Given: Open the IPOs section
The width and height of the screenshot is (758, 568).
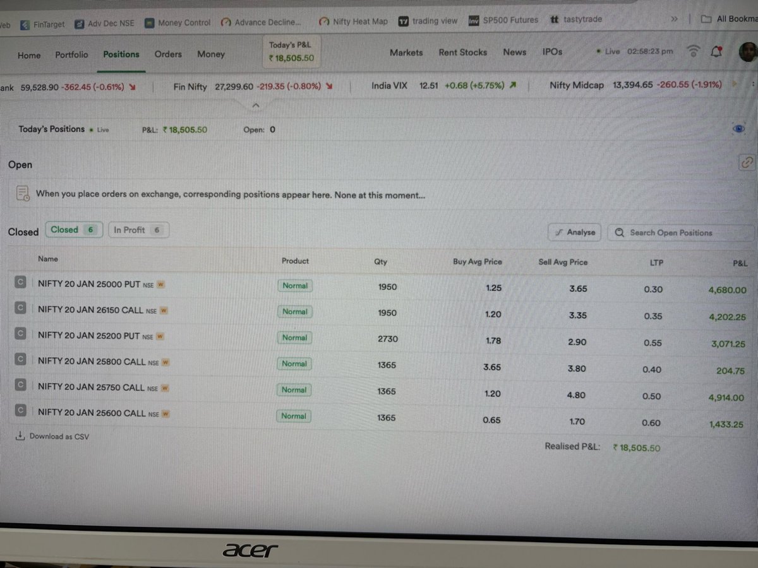Looking at the screenshot, I should coord(552,52).
